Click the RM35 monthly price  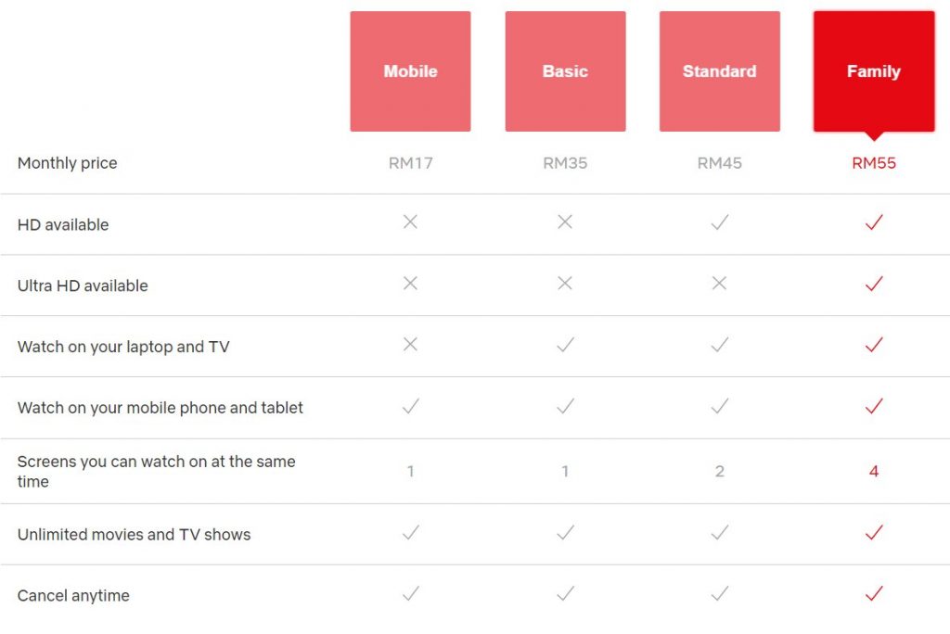coord(565,163)
